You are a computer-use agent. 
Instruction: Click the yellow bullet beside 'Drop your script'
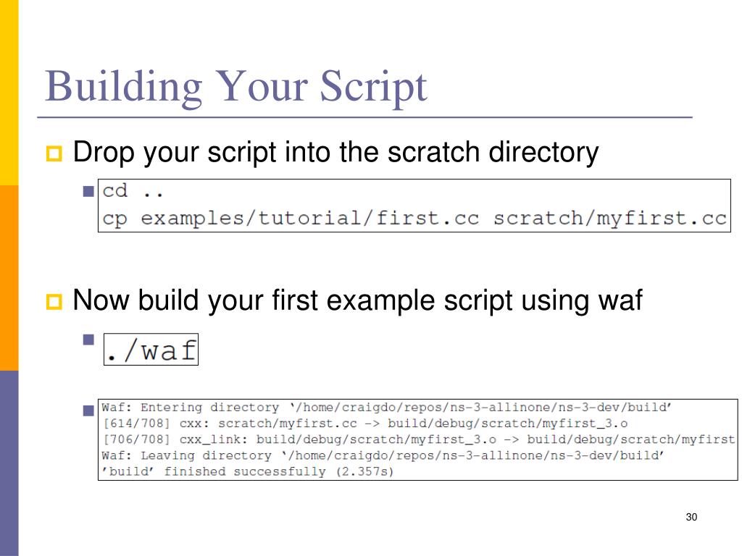pyautogui.click(x=54, y=153)
